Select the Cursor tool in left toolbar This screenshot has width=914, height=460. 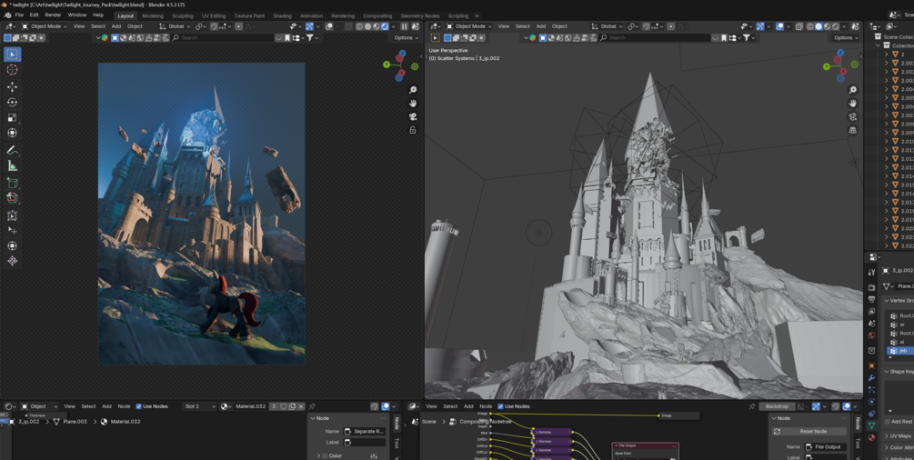[12, 69]
